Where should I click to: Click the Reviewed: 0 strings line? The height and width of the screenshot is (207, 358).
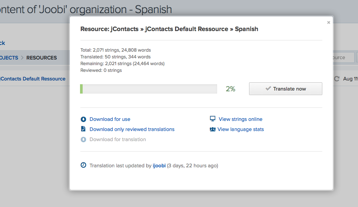(101, 70)
